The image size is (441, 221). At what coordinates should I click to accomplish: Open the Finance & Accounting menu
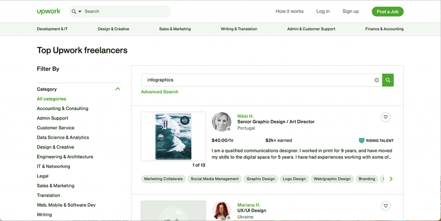pyautogui.click(x=384, y=29)
